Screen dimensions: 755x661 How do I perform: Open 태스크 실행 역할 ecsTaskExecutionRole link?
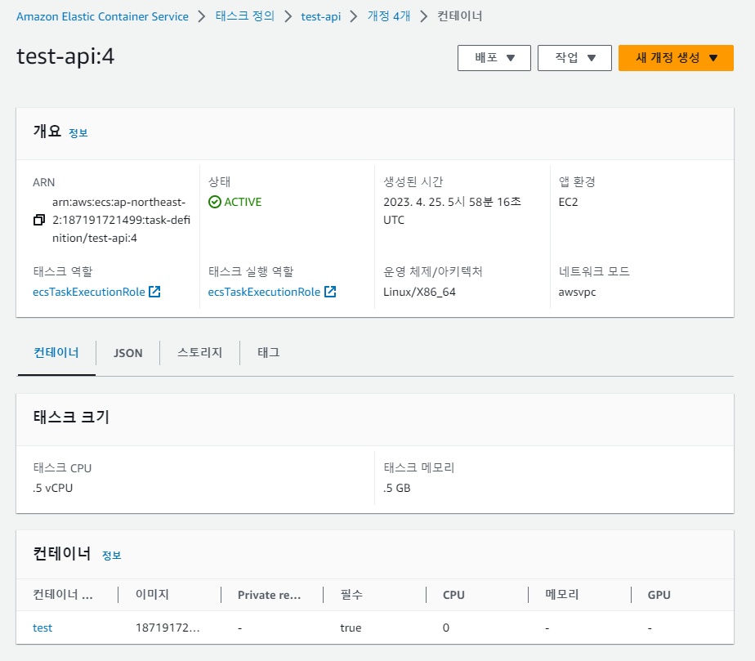pyautogui.click(x=264, y=292)
